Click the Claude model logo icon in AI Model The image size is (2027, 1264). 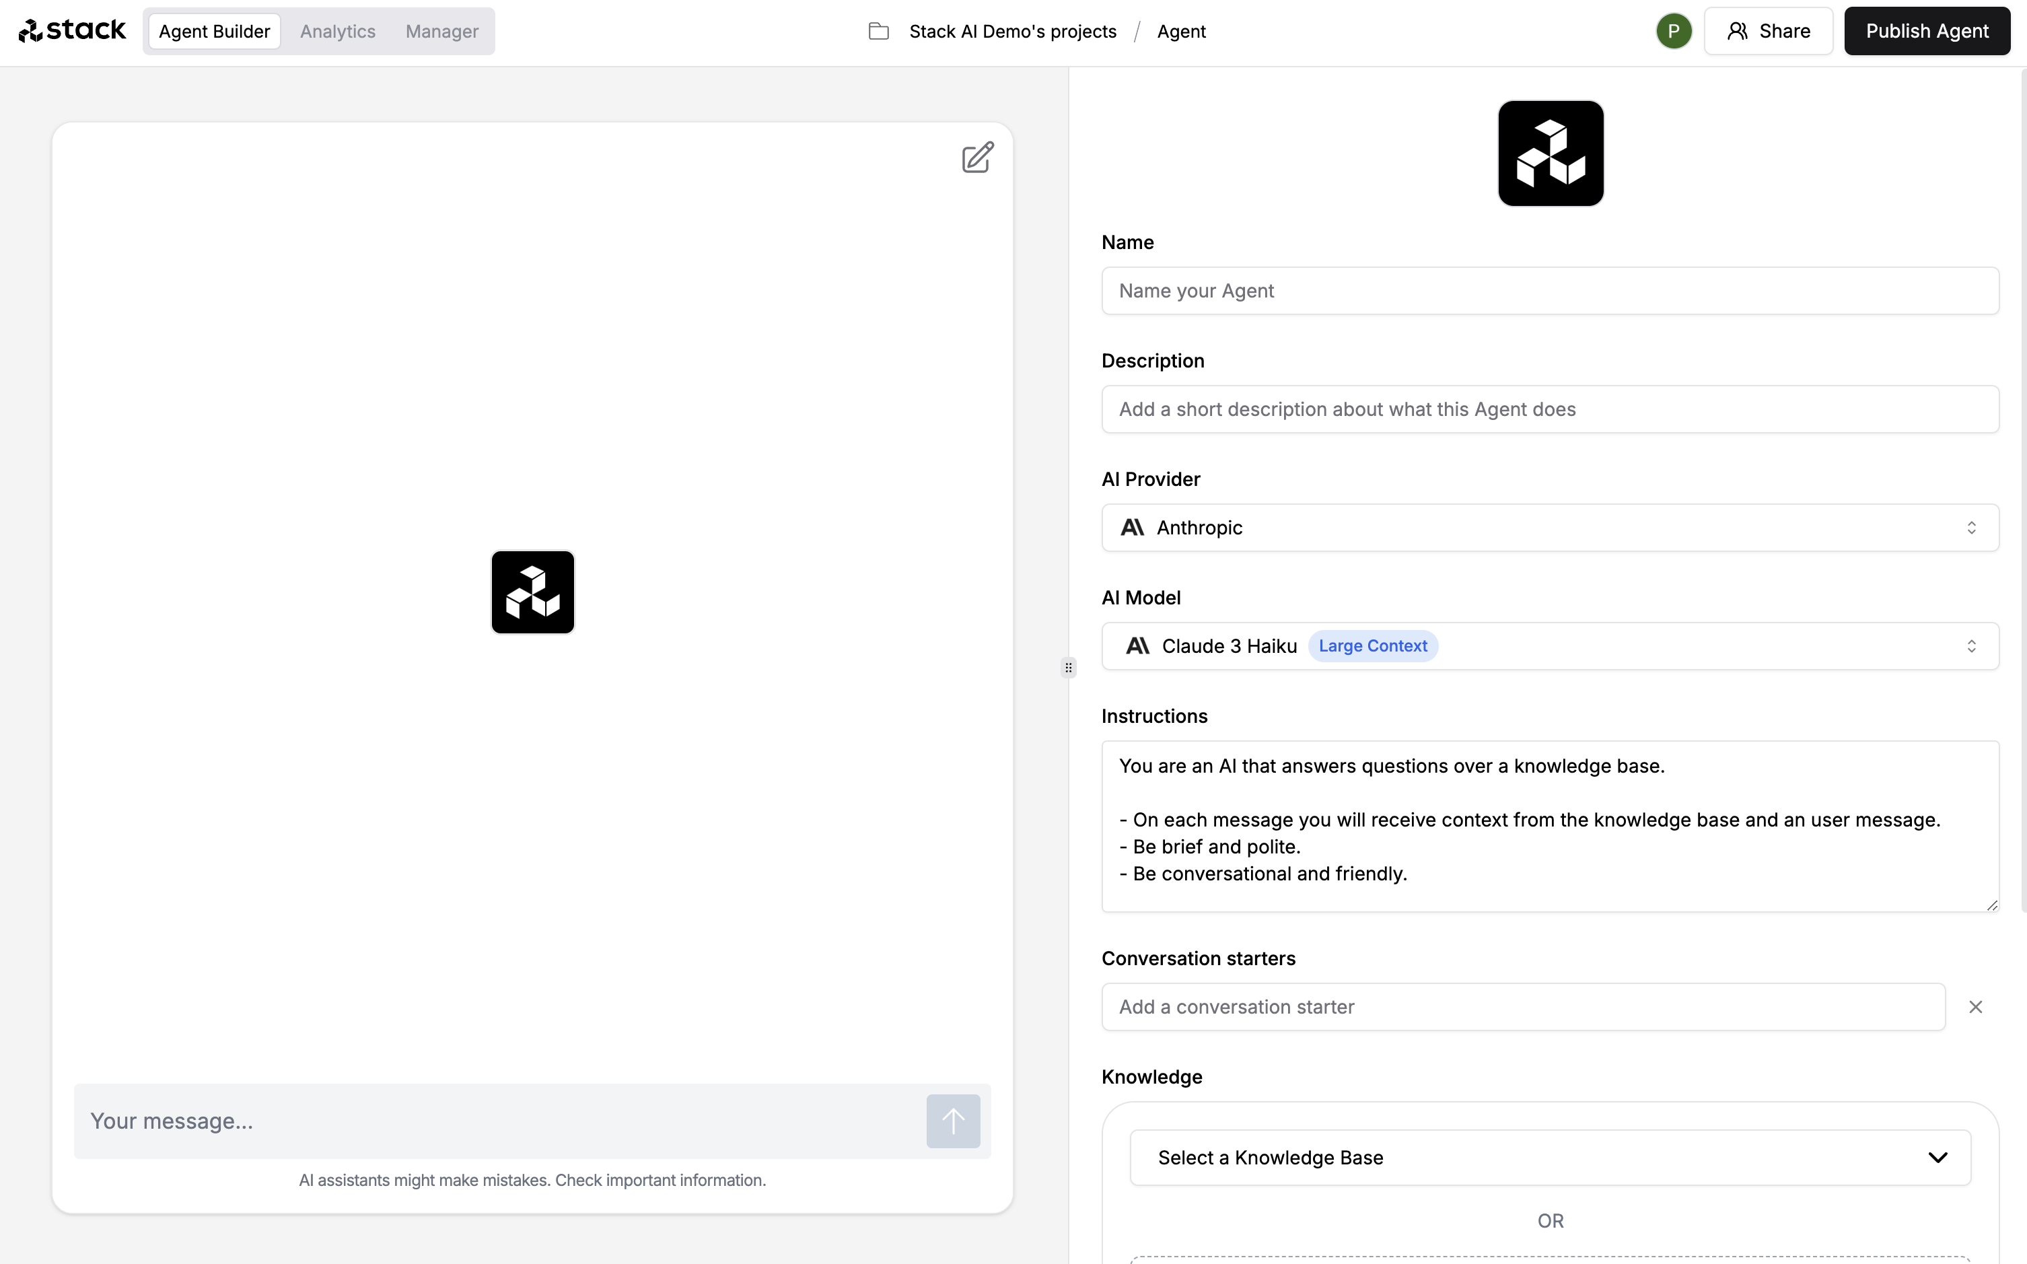[1135, 645]
